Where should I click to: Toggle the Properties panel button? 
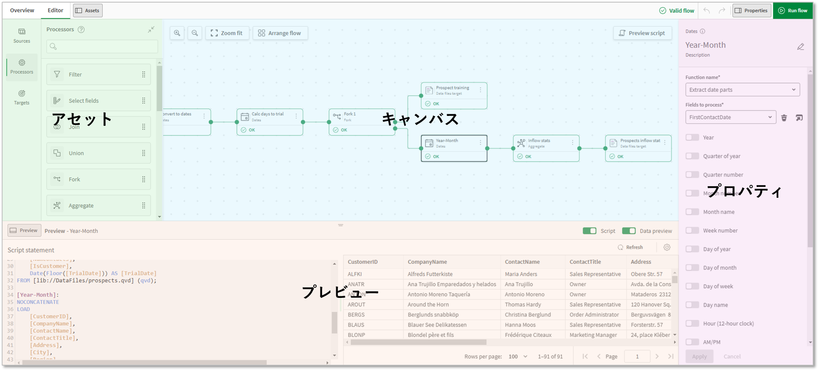coord(752,10)
